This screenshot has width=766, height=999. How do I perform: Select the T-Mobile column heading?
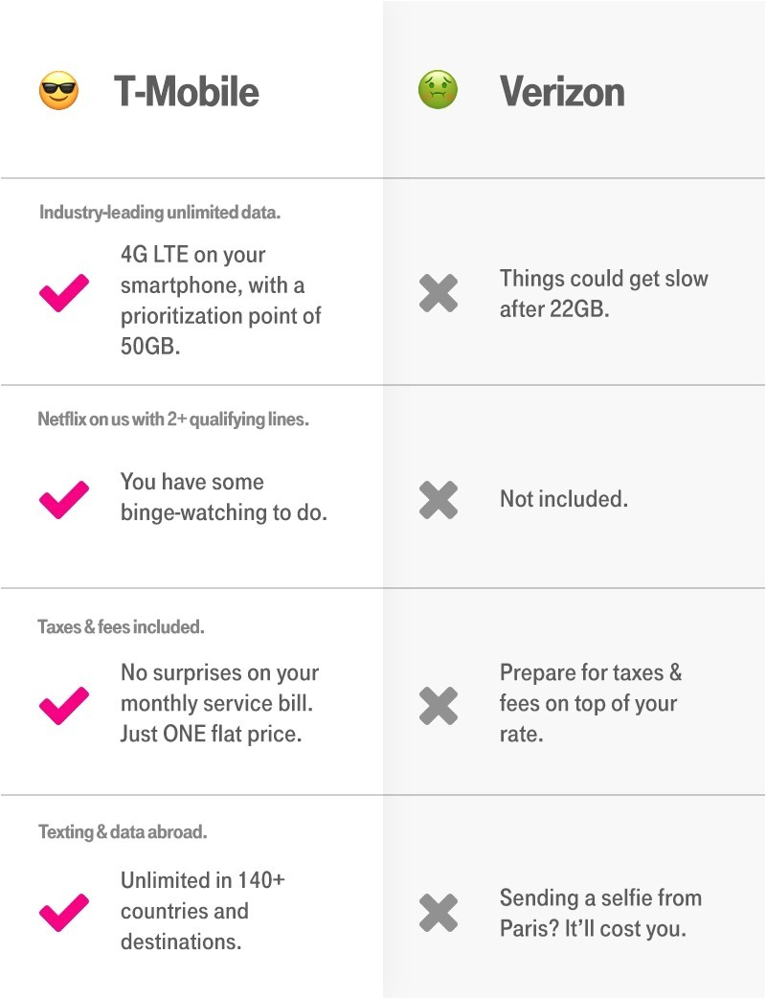point(187,92)
